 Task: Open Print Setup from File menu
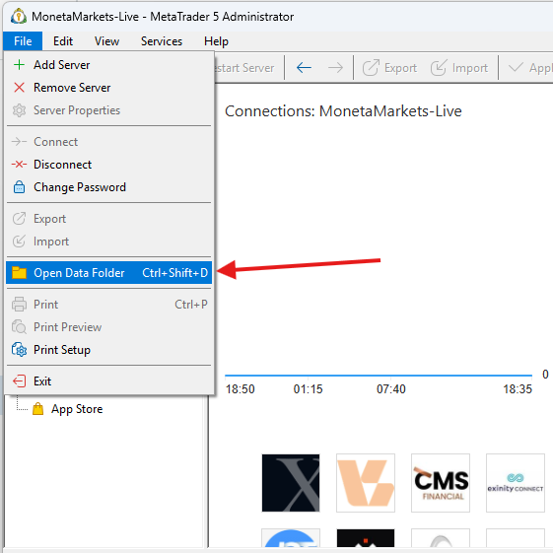coord(108,350)
